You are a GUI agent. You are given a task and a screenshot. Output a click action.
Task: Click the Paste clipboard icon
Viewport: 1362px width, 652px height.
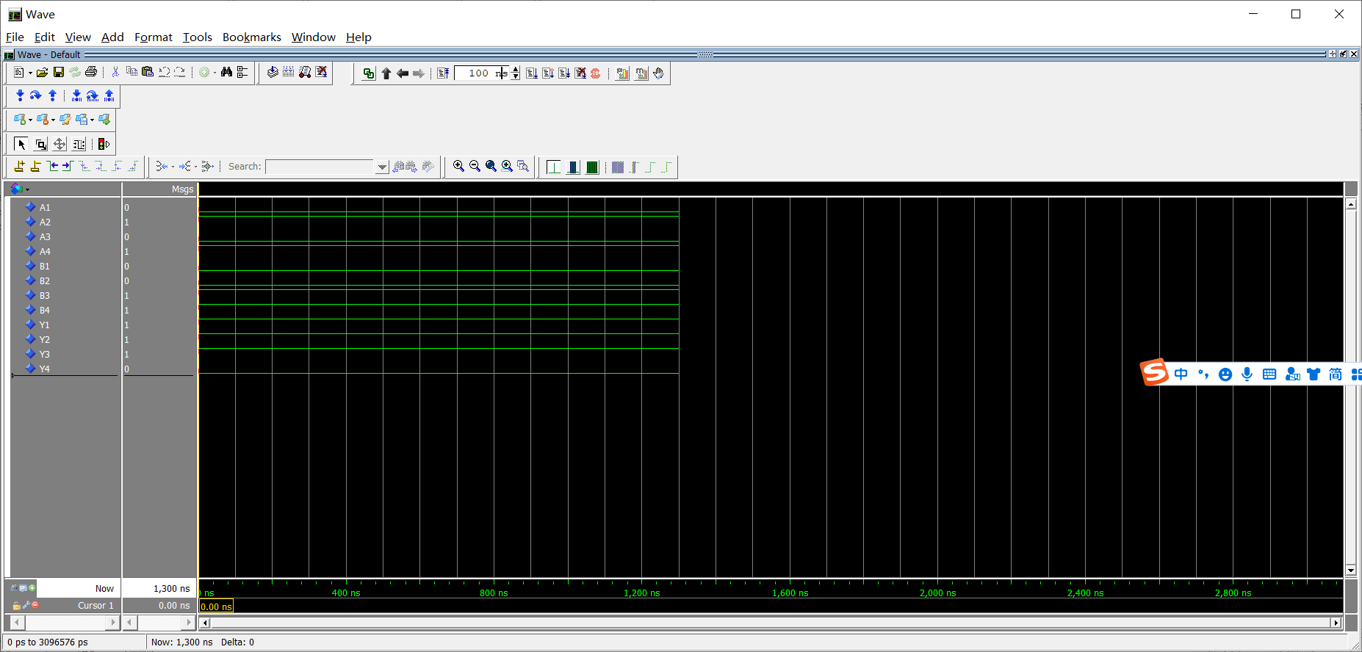click(x=148, y=73)
